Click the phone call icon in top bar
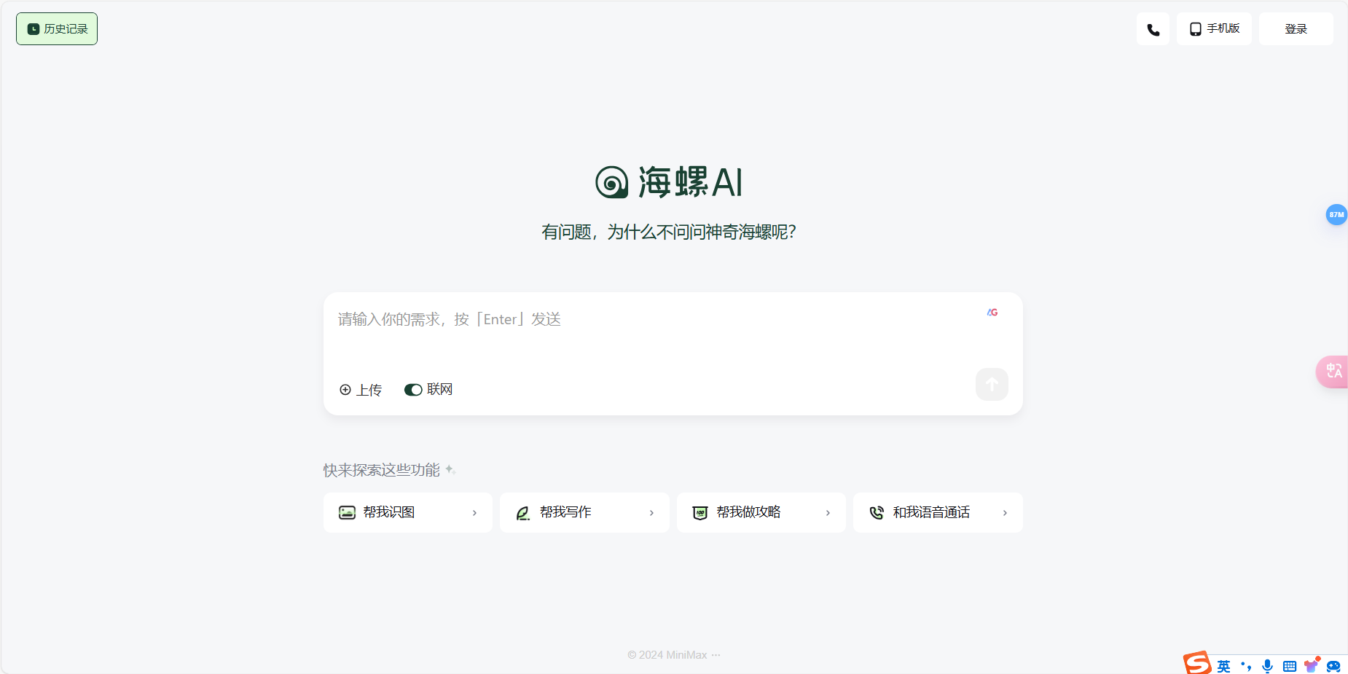The width and height of the screenshot is (1348, 674). pos(1153,28)
